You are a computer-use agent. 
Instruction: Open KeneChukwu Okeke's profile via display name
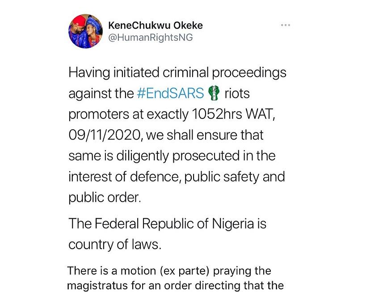click(156, 25)
